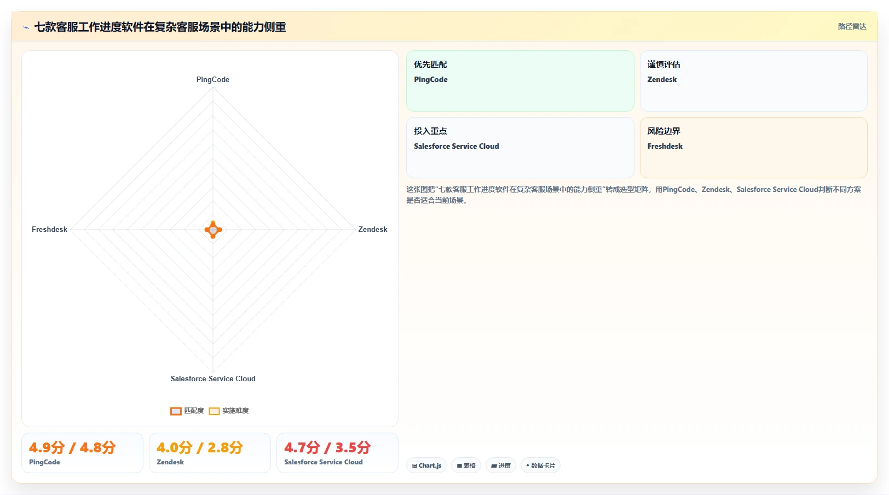Toggle the 匹配度 legend item
Image resolution: width=889 pixels, height=495 pixels.
click(x=187, y=411)
